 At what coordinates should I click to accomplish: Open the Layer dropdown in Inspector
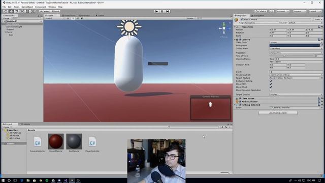305,23
